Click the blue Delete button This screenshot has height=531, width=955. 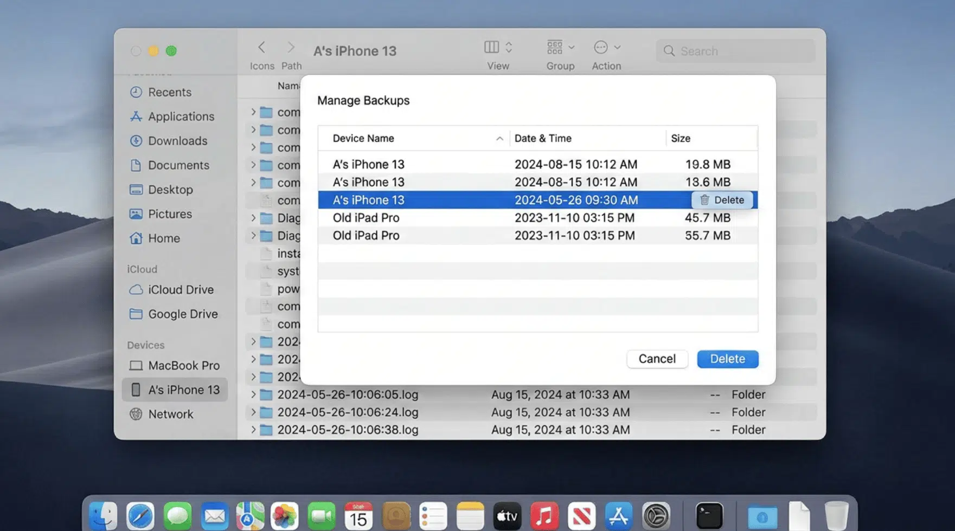click(728, 359)
